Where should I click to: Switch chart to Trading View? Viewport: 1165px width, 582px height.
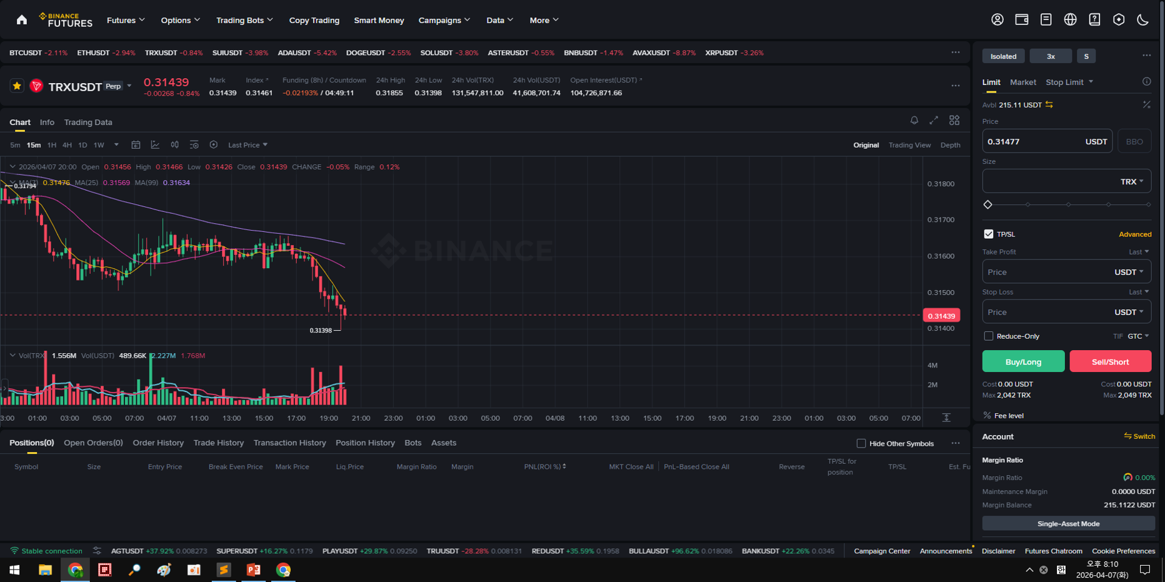point(909,145)
